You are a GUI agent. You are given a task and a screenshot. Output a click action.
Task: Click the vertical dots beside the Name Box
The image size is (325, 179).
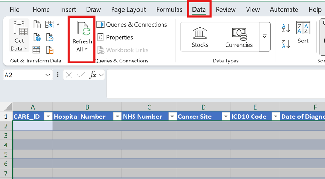(x=58, y=75)
